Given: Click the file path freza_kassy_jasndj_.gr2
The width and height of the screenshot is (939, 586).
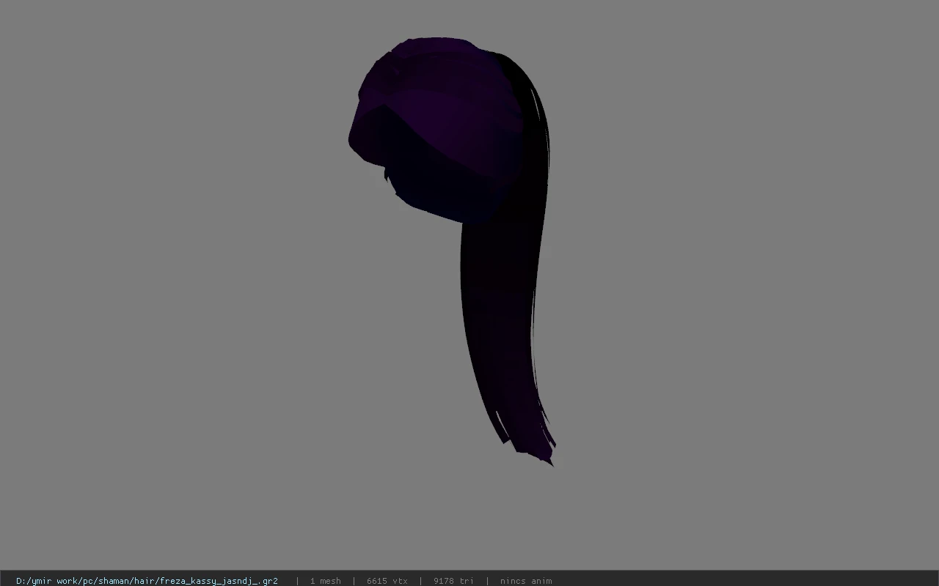Looking at the screenshot, I should coord(147,581).
